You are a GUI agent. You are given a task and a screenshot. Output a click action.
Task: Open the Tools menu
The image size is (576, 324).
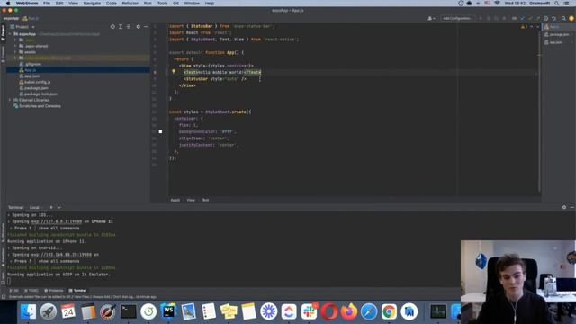click(x=162, y=4)
